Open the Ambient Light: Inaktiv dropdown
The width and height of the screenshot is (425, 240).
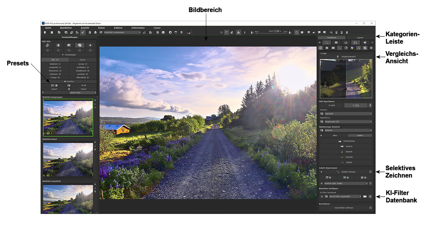click(346, 183)
